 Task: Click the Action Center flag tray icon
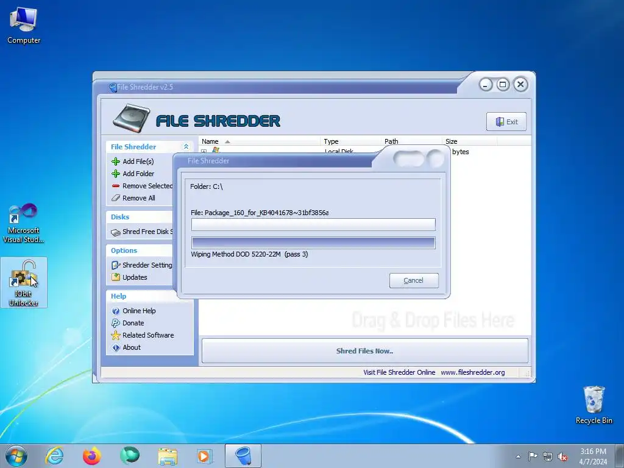click(x=533, y=456)
